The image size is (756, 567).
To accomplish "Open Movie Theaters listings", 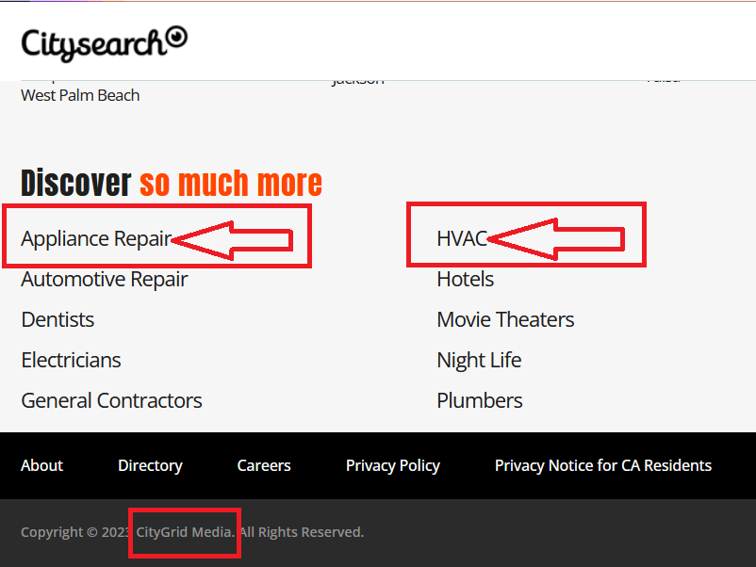I will (x=505, y=319).
